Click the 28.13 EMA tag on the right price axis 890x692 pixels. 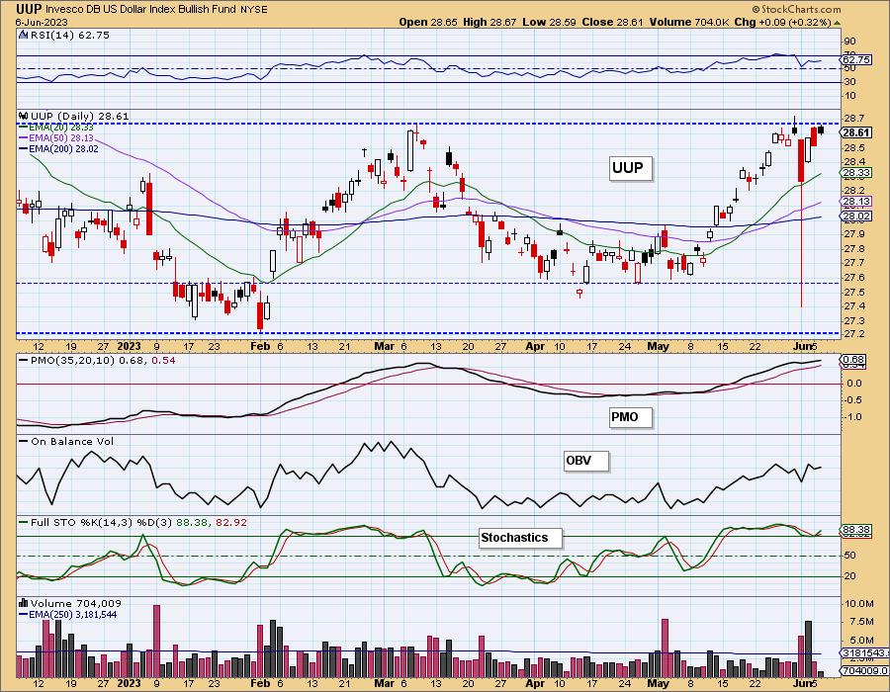[x=856, y=202]
